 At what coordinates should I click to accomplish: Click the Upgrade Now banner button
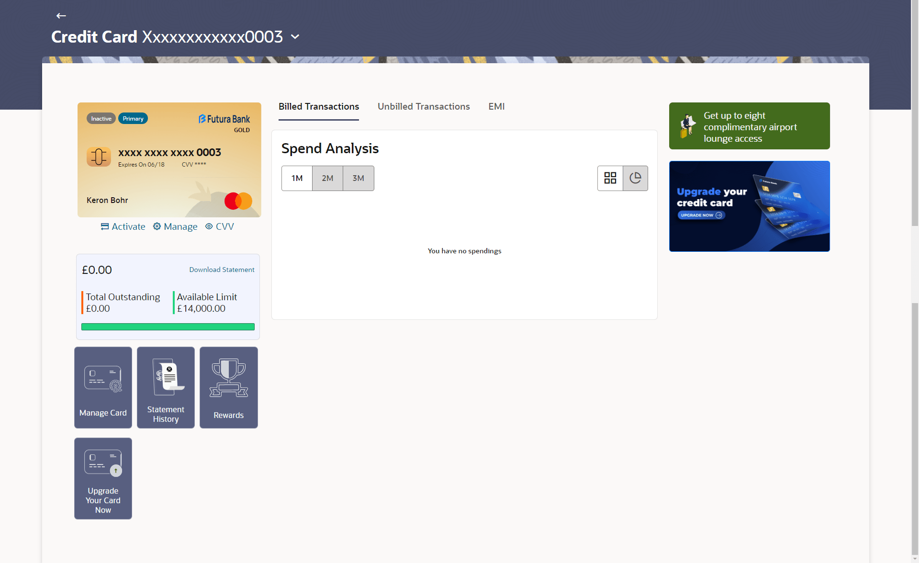[701, 215]
